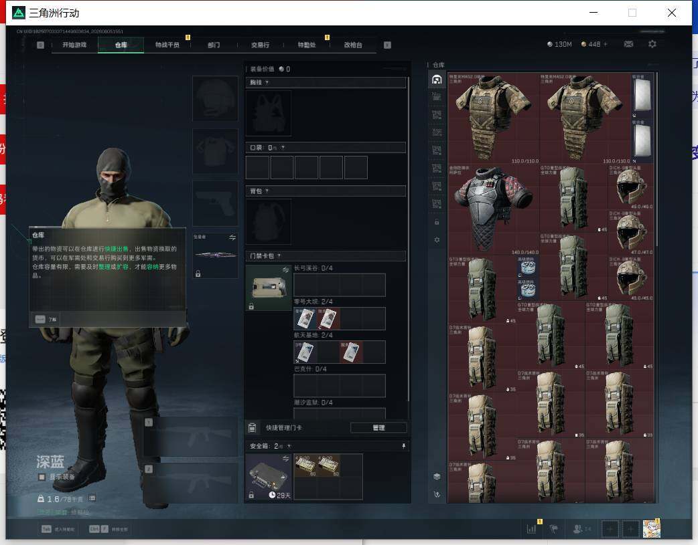Select first keycard under 零号大坝
The image size is (698, 545).
tap(305, 318)
